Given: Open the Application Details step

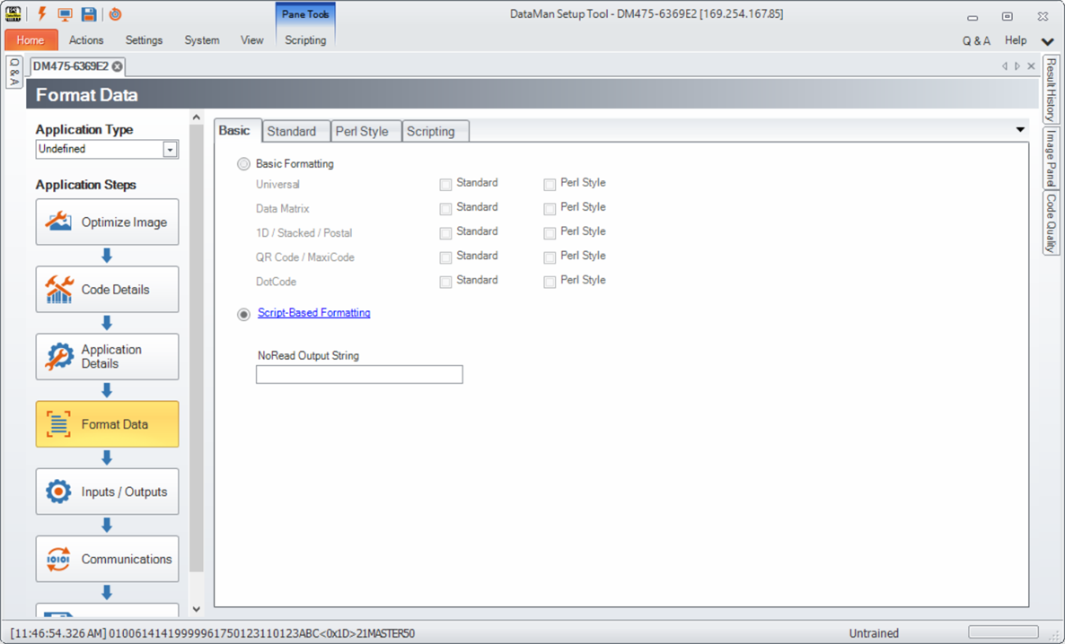Looking at the screenshot, I should [107, 357].
